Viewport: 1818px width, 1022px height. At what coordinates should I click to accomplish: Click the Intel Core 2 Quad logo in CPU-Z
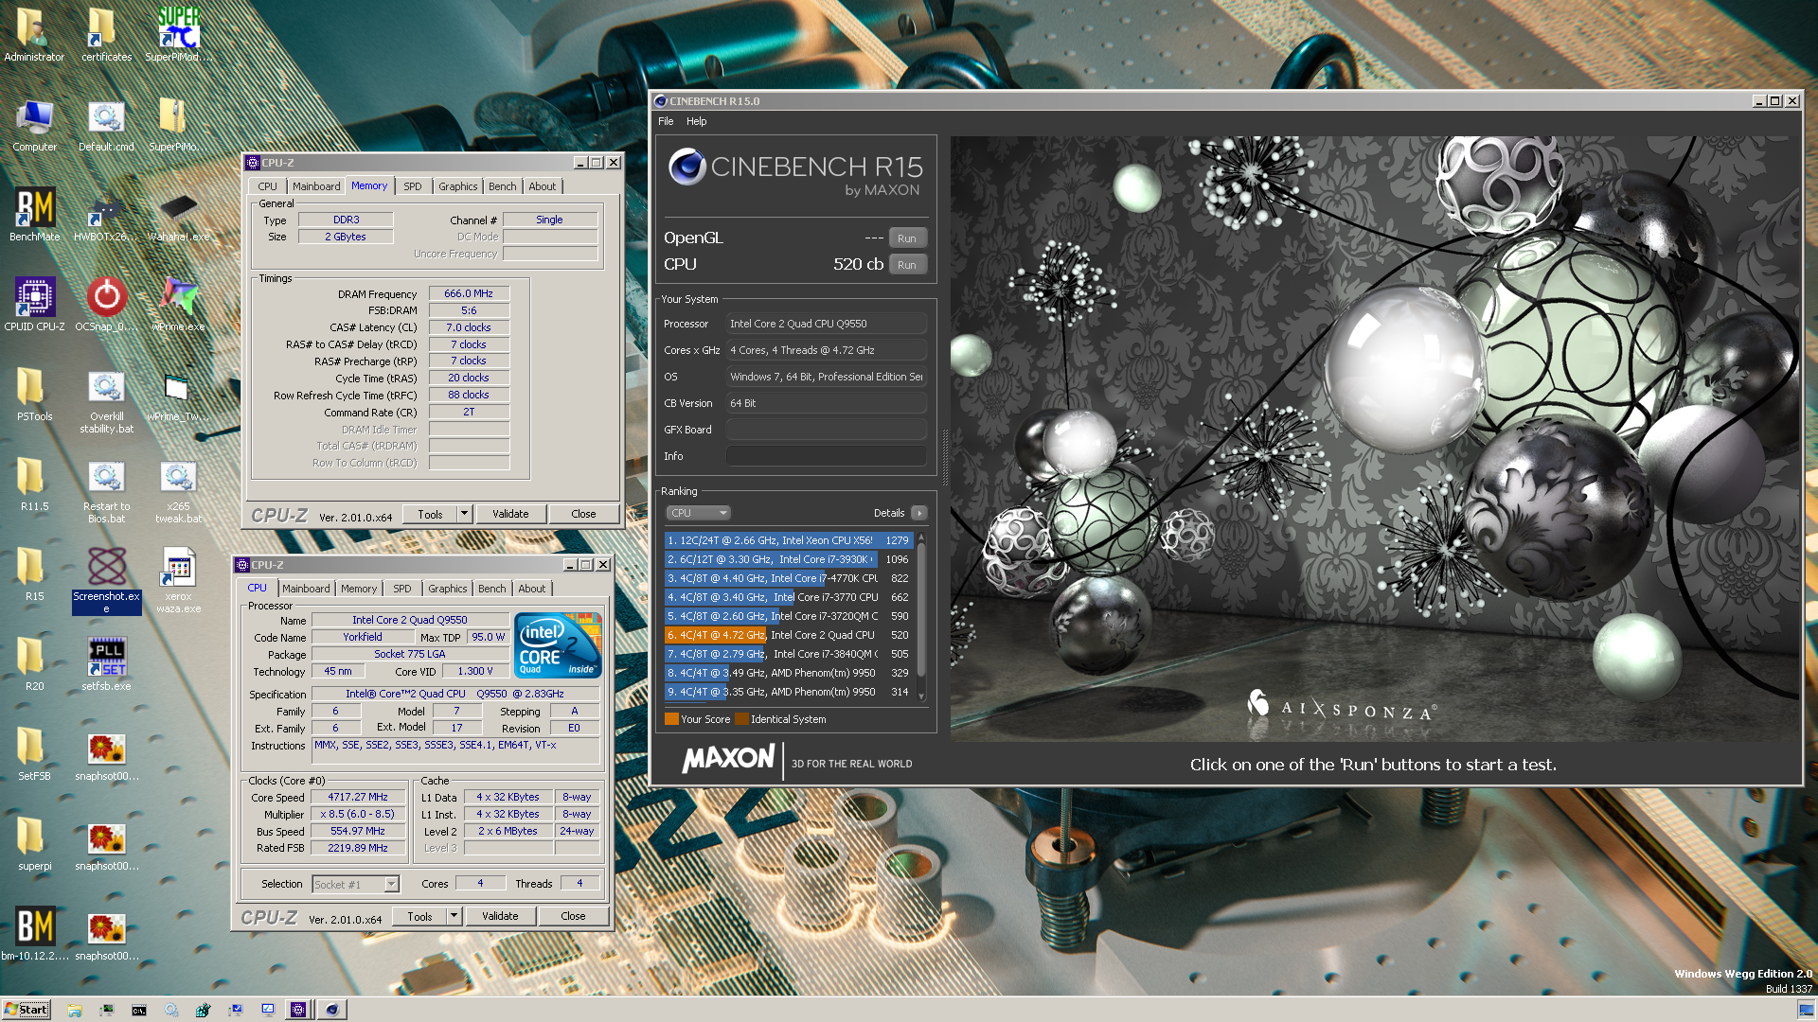coord(558,645)
